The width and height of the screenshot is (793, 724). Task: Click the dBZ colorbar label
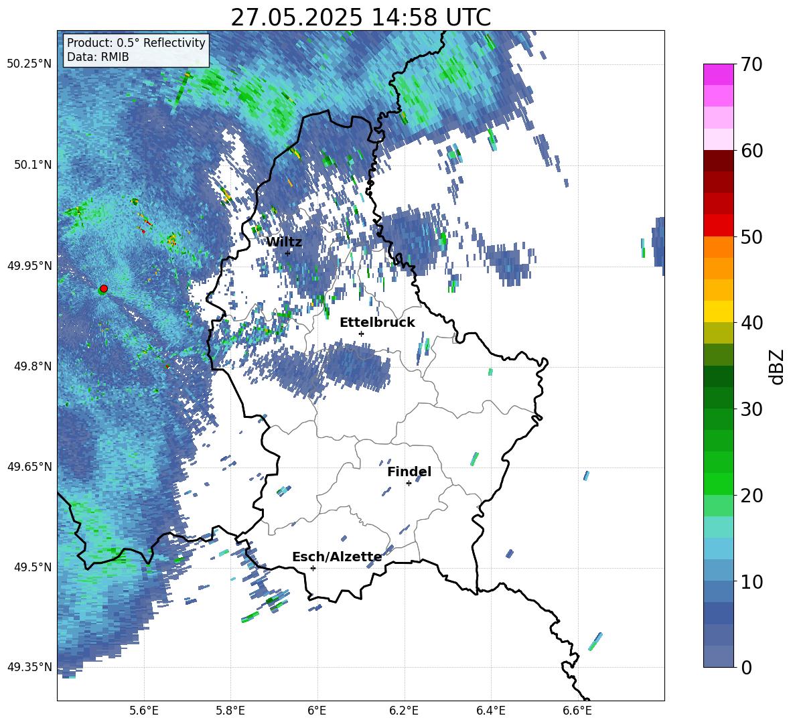[776, 366]
